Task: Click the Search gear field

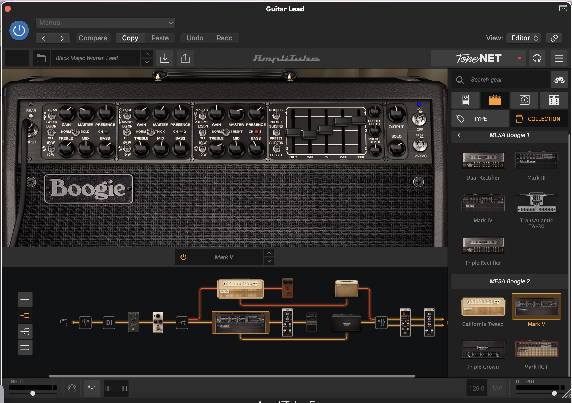Action: pos(501,80)
